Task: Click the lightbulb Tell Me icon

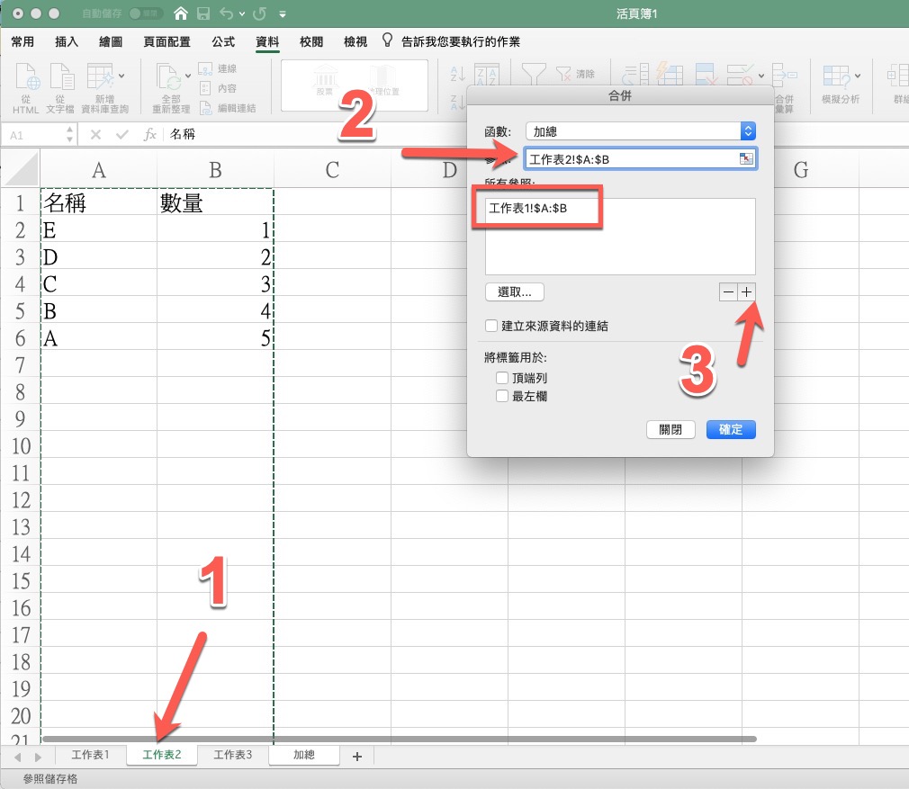Action: (x=387, y=40)
